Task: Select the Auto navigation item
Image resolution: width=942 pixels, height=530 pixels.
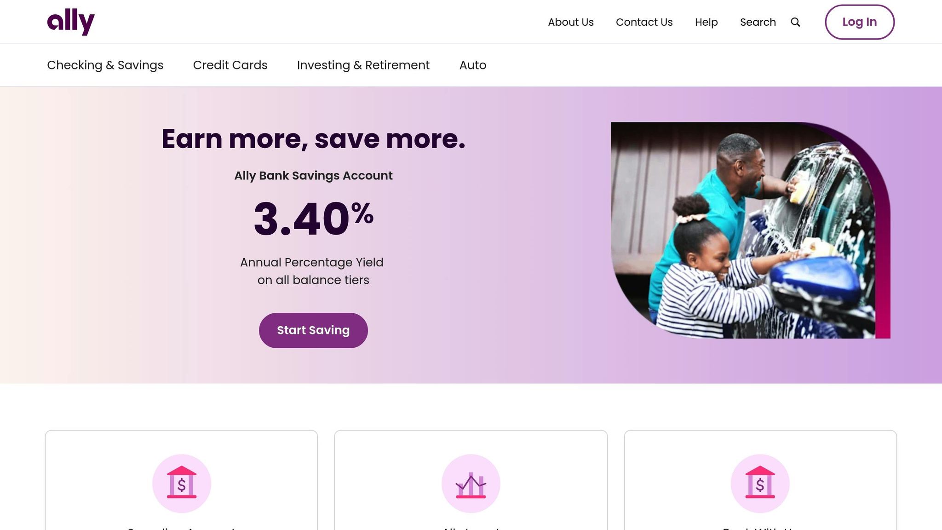Action: tap(472, 65)
